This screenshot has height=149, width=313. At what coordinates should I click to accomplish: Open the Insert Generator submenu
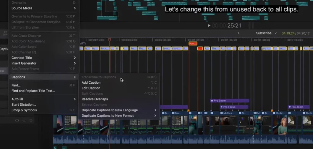point(24,63)
